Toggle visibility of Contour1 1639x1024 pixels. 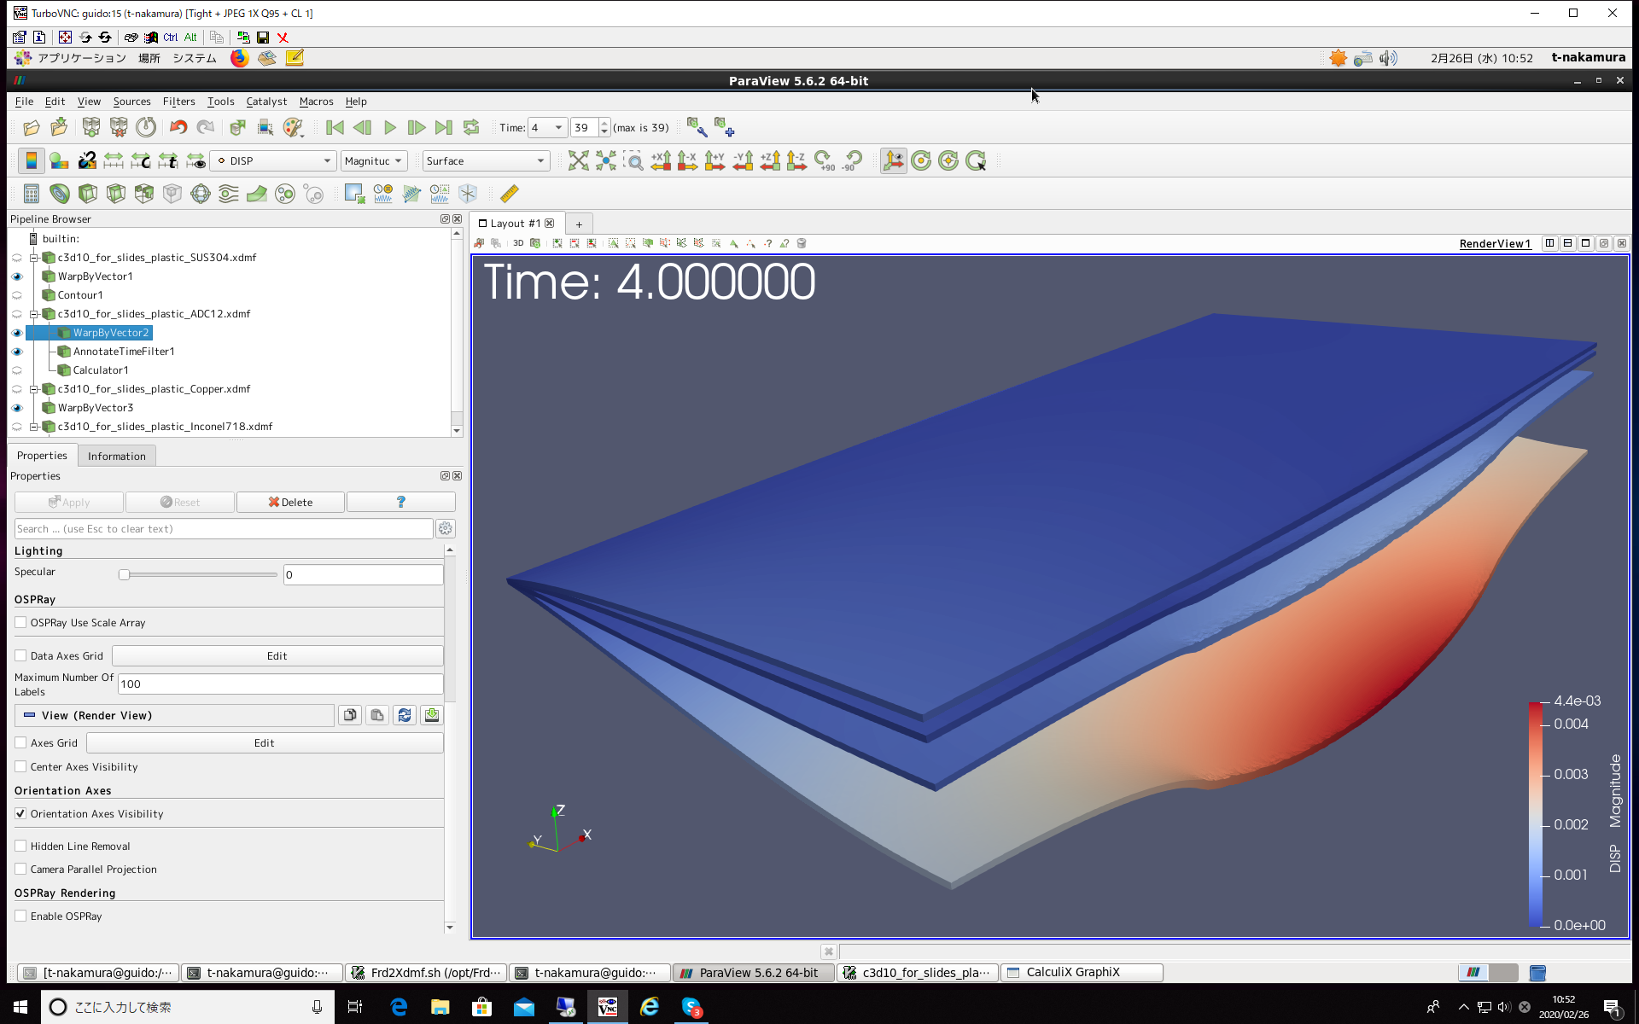(17, 295)
